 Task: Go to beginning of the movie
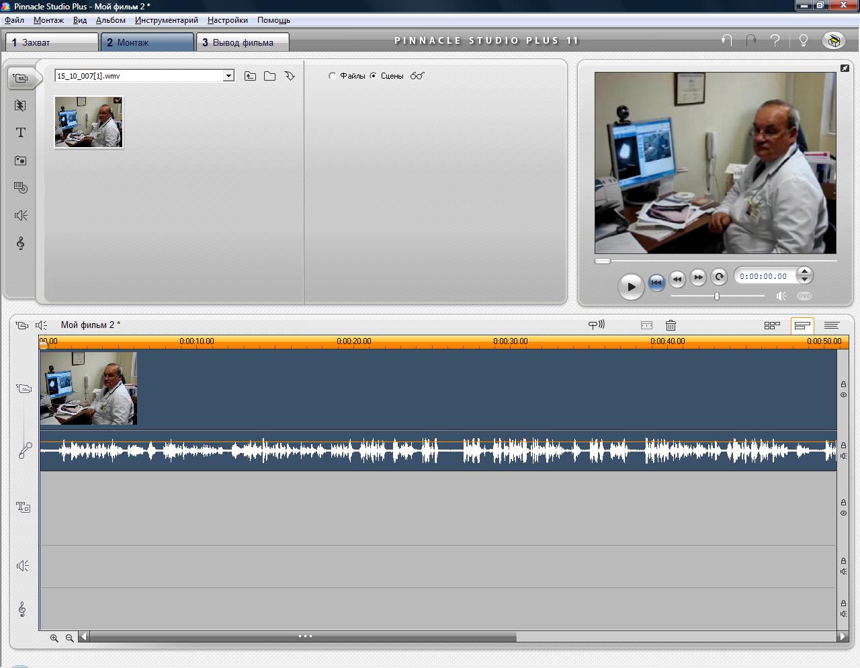pyautogui.click(x=656, y=283)
